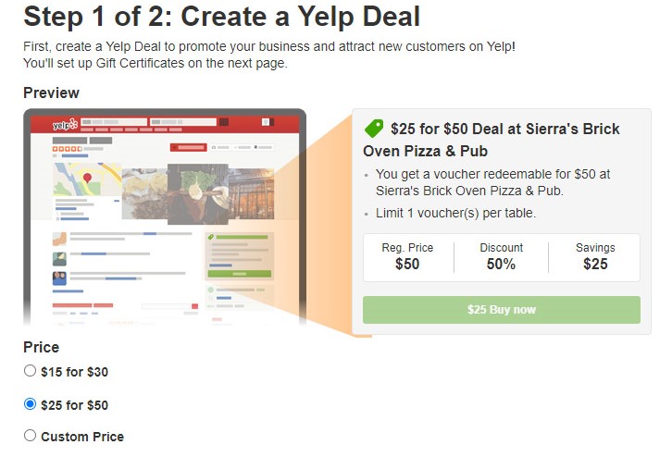The height and width of the screenshot is (457, 672).
Task: Click the green button inside the preview deal box
Action: [x=240, y=274]
